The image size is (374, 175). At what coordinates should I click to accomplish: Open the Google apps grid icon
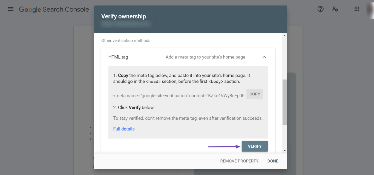coord(356,9)
